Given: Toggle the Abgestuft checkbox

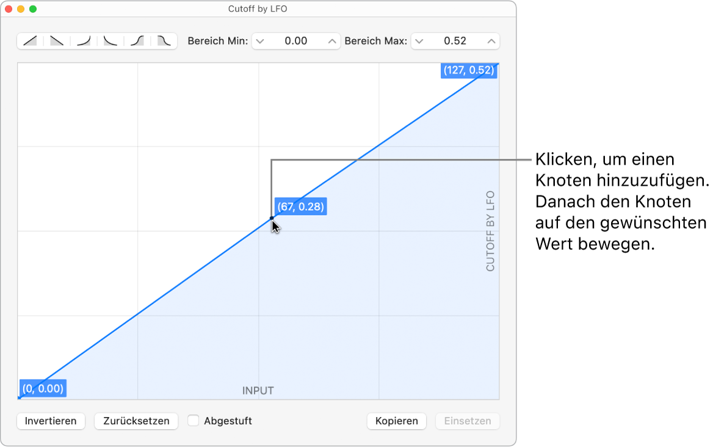Looking at the screenshot, I should pyautogui.click(x=194, y=421).
